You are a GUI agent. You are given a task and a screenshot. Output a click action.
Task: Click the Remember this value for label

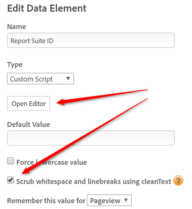pos(46,201)
